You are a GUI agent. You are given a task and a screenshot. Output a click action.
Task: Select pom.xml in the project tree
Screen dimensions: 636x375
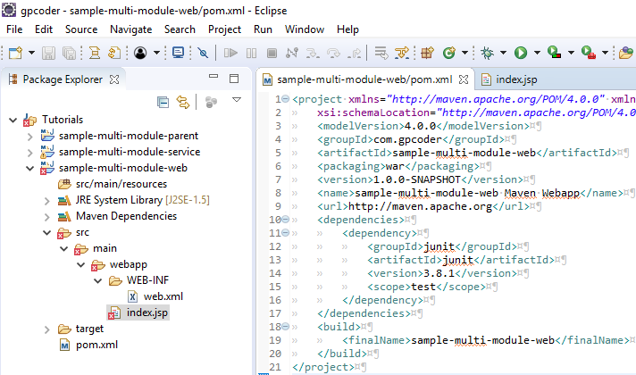(96, 345)
